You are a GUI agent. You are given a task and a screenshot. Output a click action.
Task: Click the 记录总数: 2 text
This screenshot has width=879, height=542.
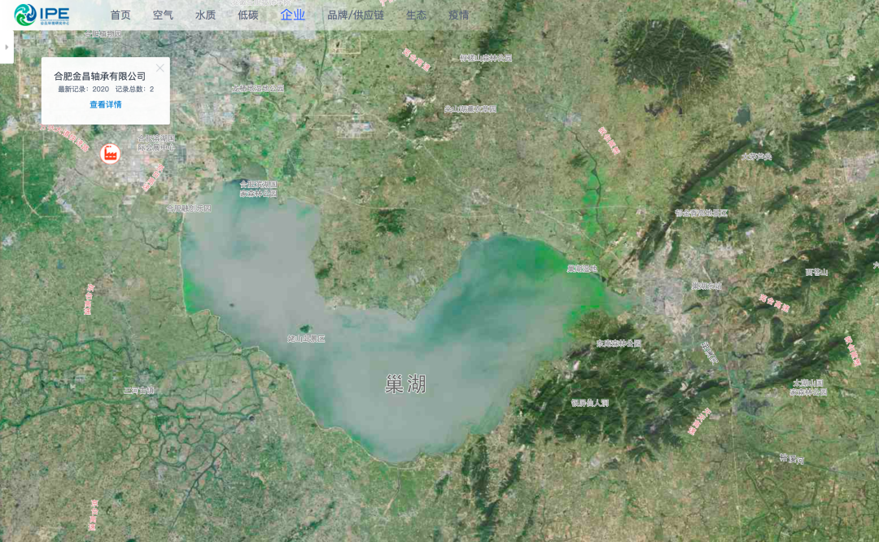point(134,90)
